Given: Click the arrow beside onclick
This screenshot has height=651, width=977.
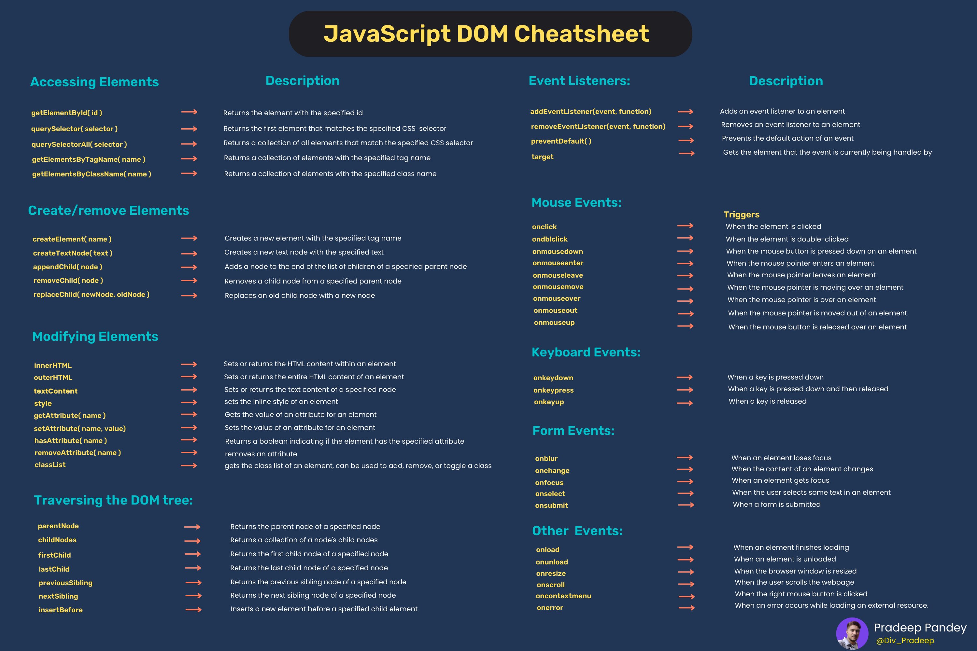Looking at the screenshot, I should coord(686,226).
